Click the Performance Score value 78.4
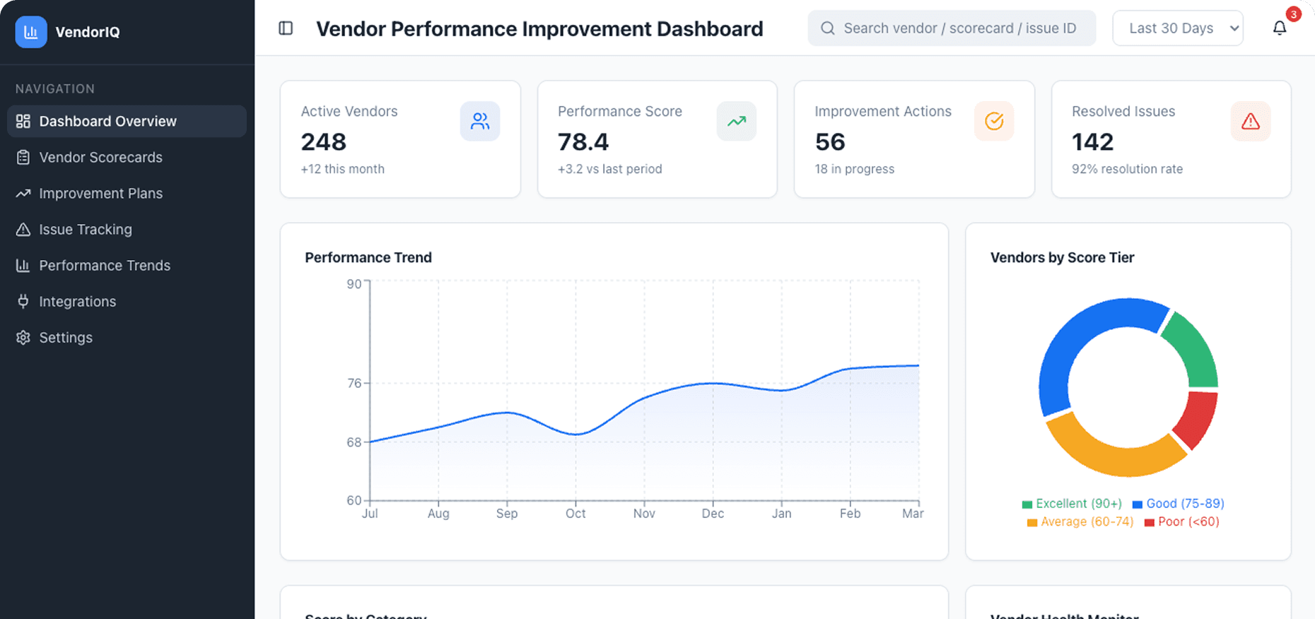 (x=583, y=142)
